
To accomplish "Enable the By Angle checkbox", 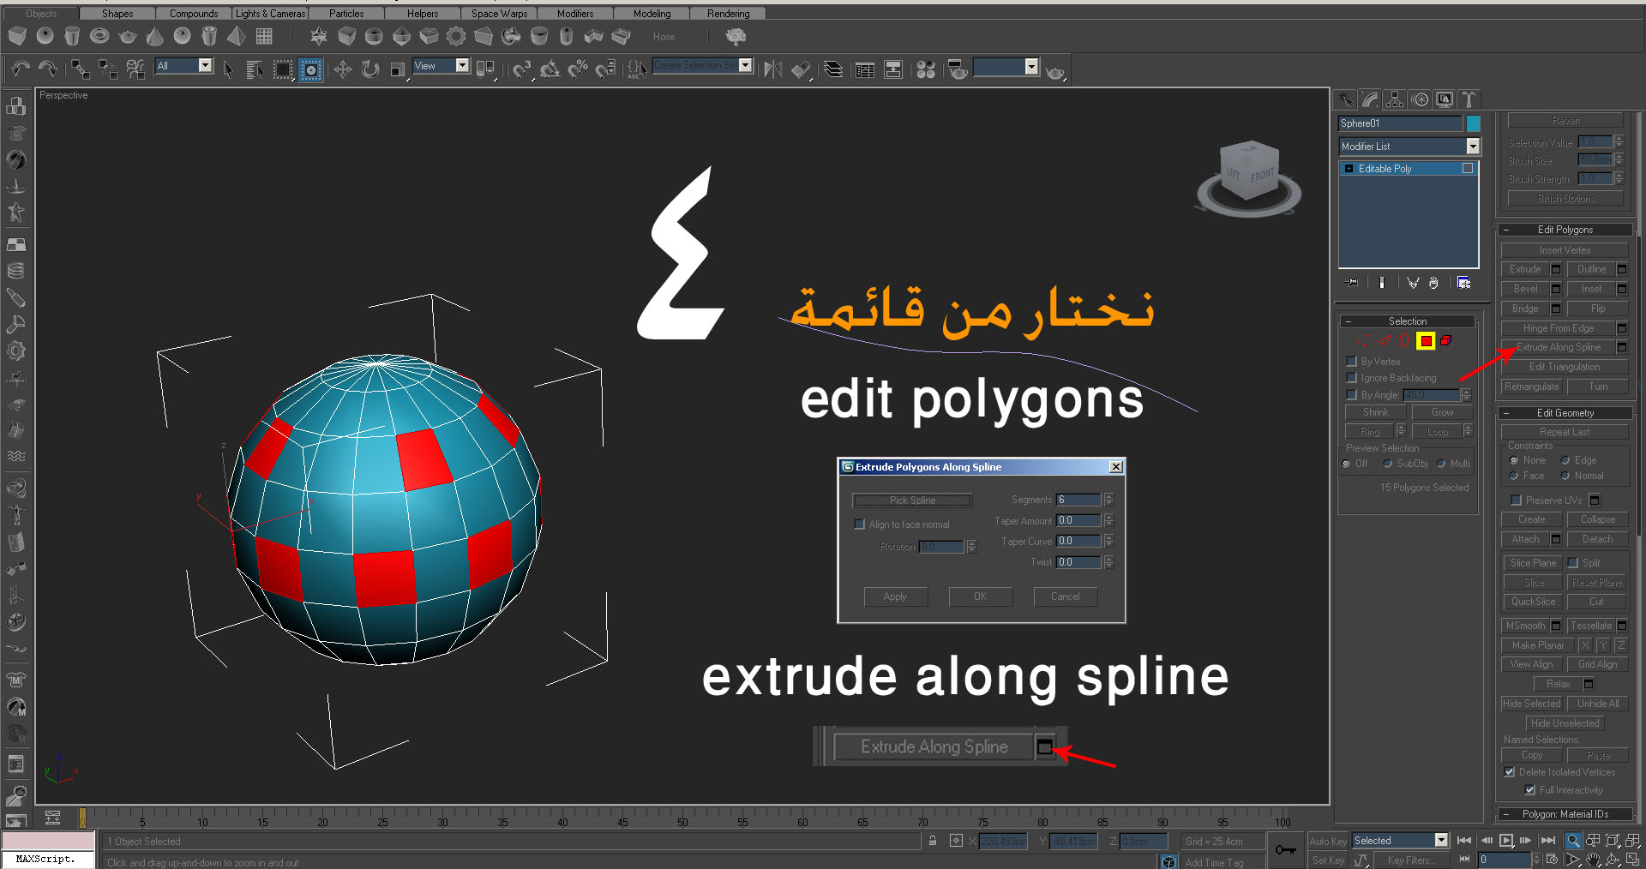I will 1352,395.
